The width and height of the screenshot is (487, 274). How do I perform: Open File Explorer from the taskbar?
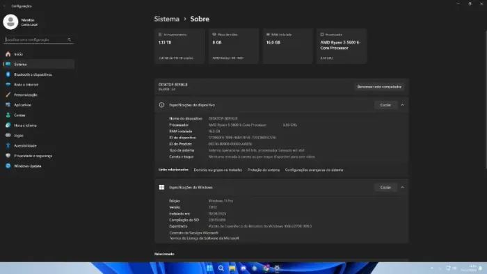pyautogui.click(x=232, y=268)
